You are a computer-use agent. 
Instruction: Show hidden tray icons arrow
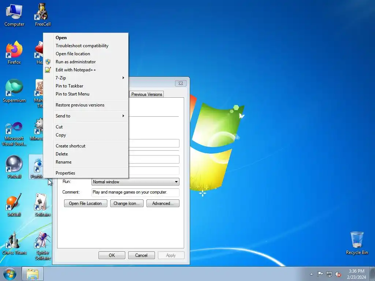[311, 274]
